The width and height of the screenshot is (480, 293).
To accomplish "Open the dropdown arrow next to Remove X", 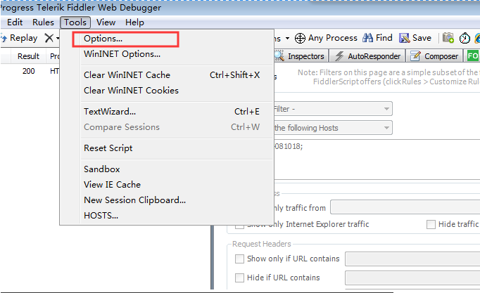I will click(58, 39).
